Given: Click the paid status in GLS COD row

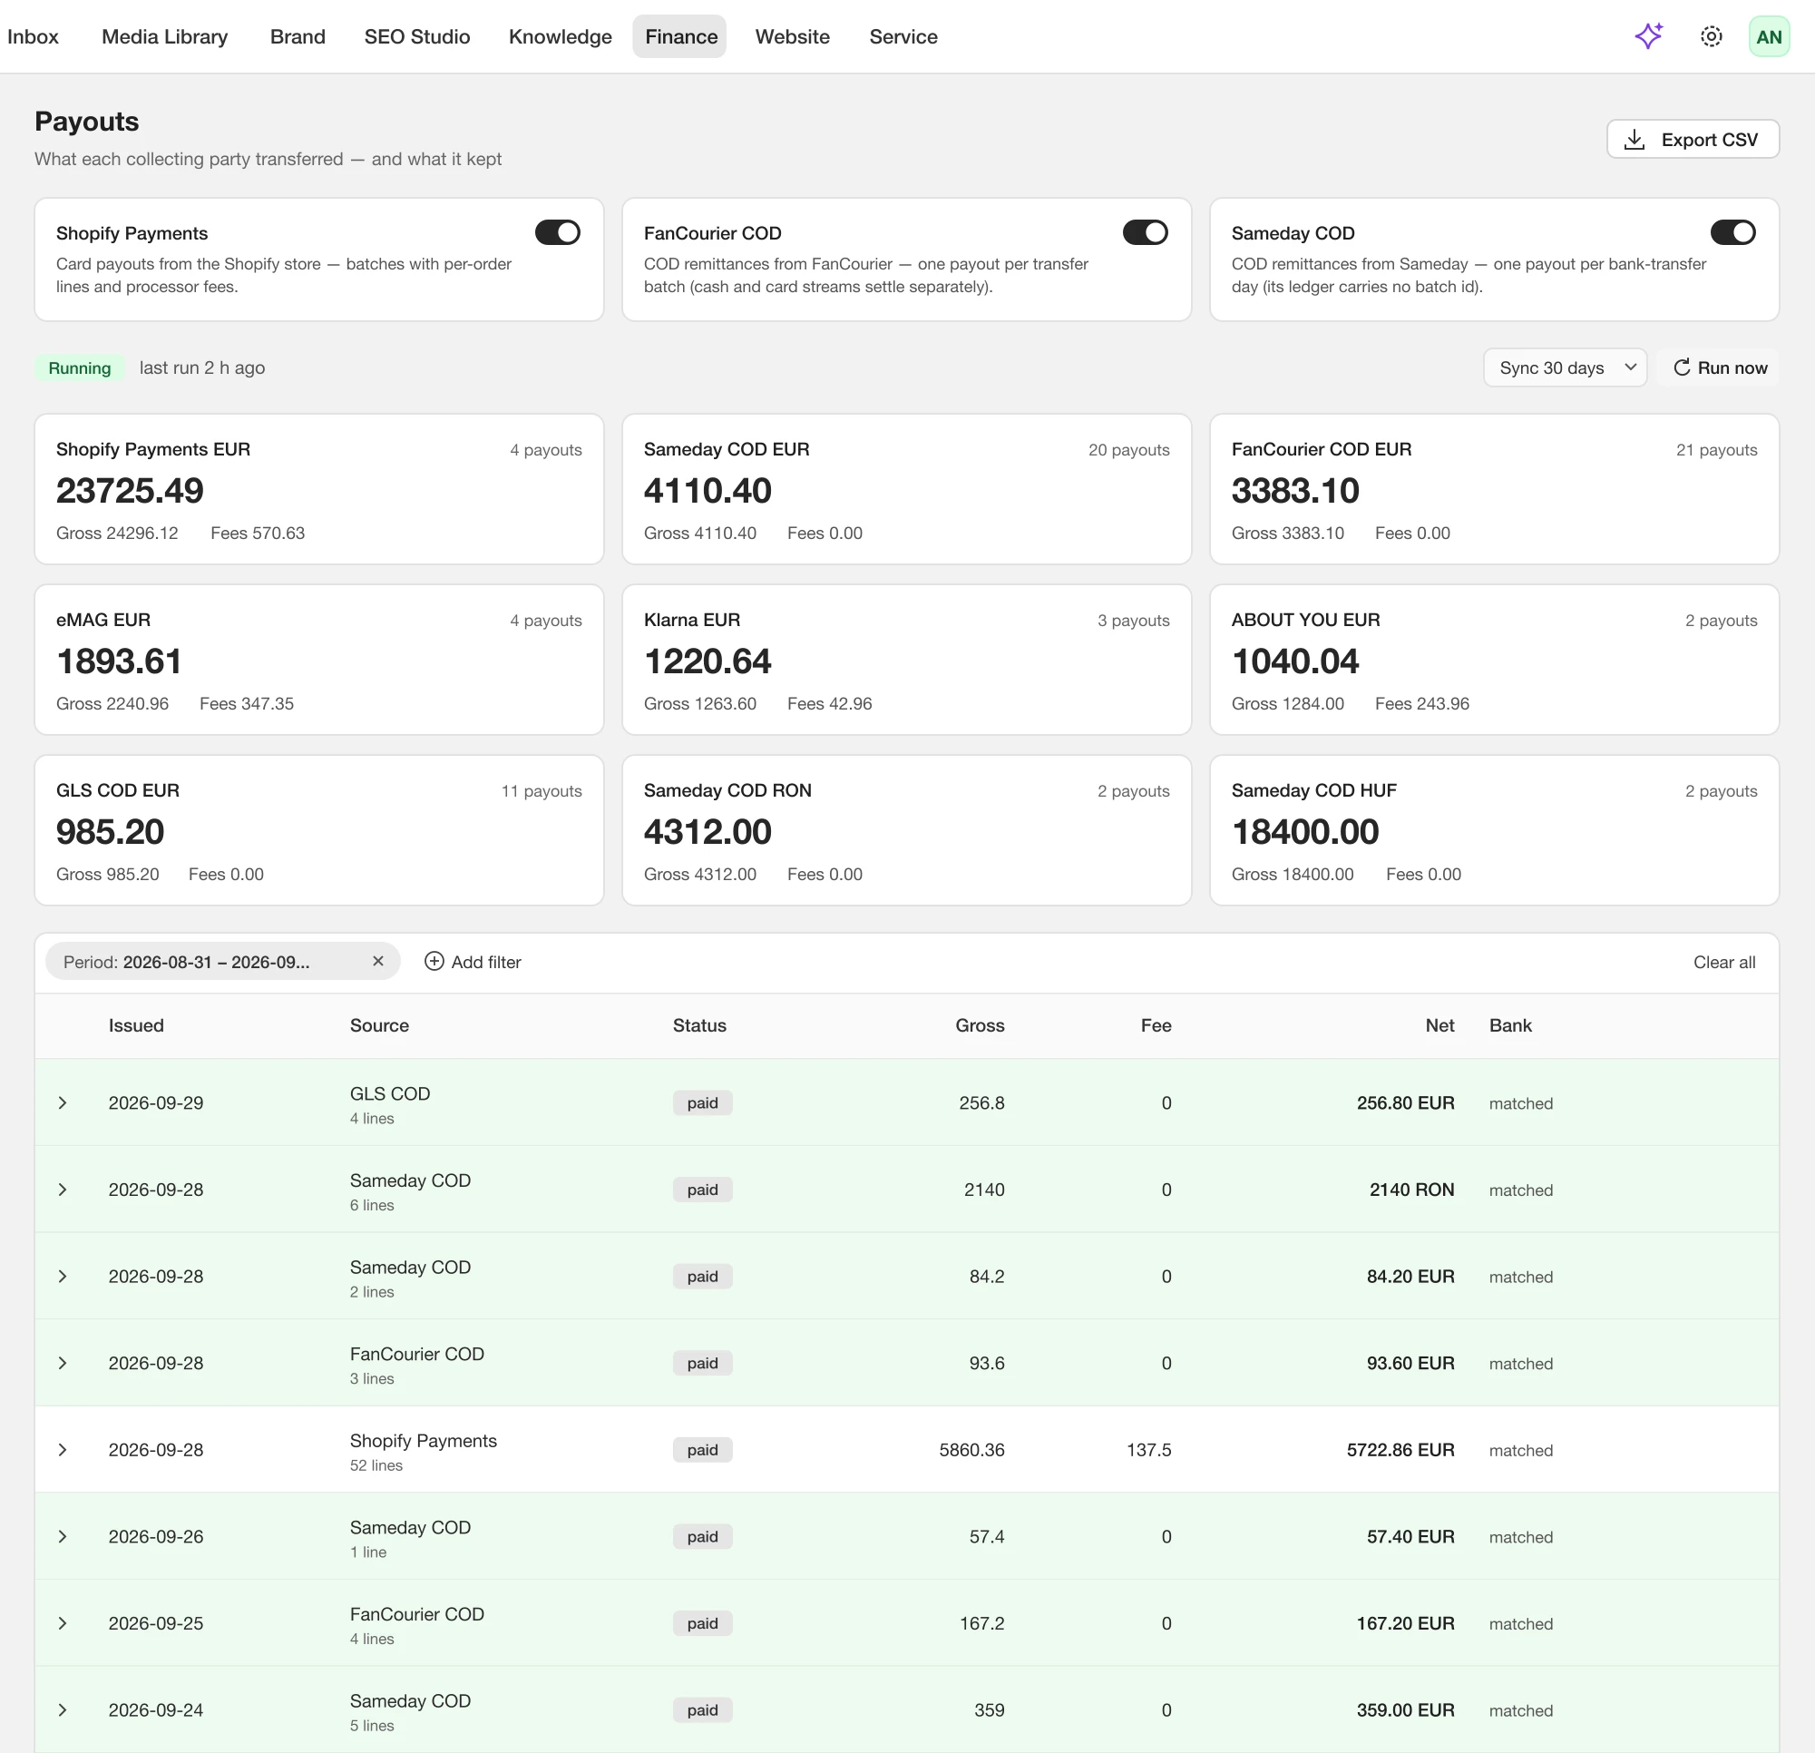Looking at the screenshot, I should pos(702,1102).
